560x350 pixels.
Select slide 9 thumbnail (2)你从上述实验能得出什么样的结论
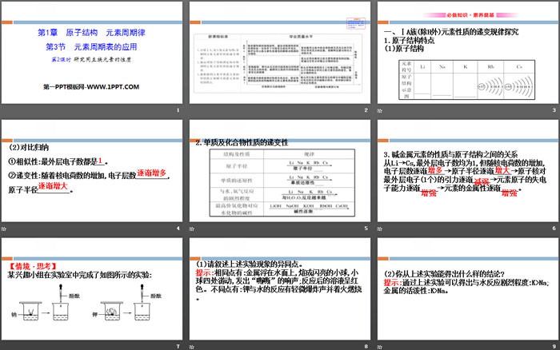click(x=468, y=289)
